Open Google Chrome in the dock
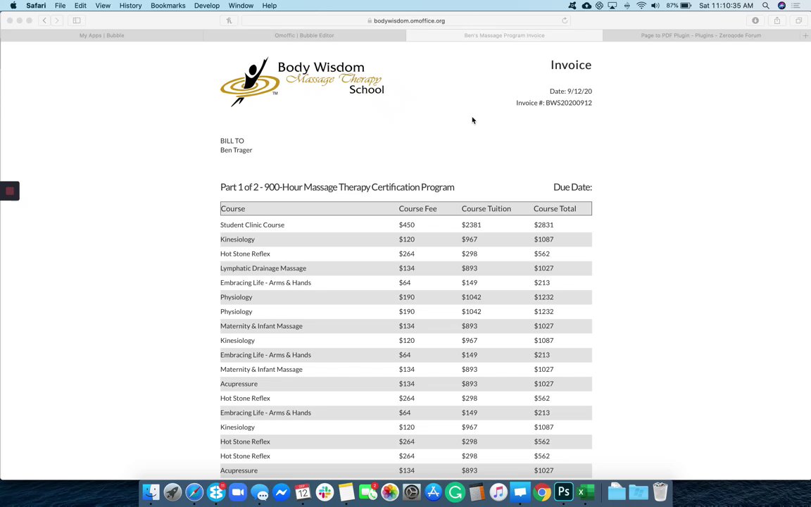This screenshot has width=811, height=507. pos(542,492)
